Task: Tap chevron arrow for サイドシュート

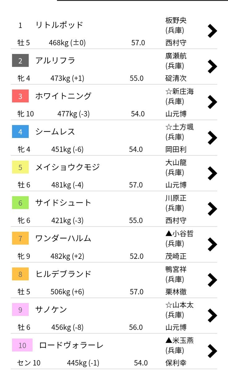Action: point(212,209)
